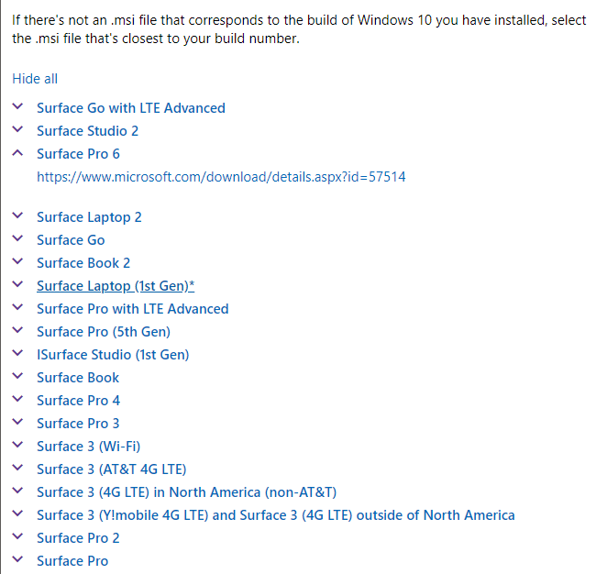
Task: Expand the Surface 3 (Wi-Fi) chevron
Action: click(18, 446)
